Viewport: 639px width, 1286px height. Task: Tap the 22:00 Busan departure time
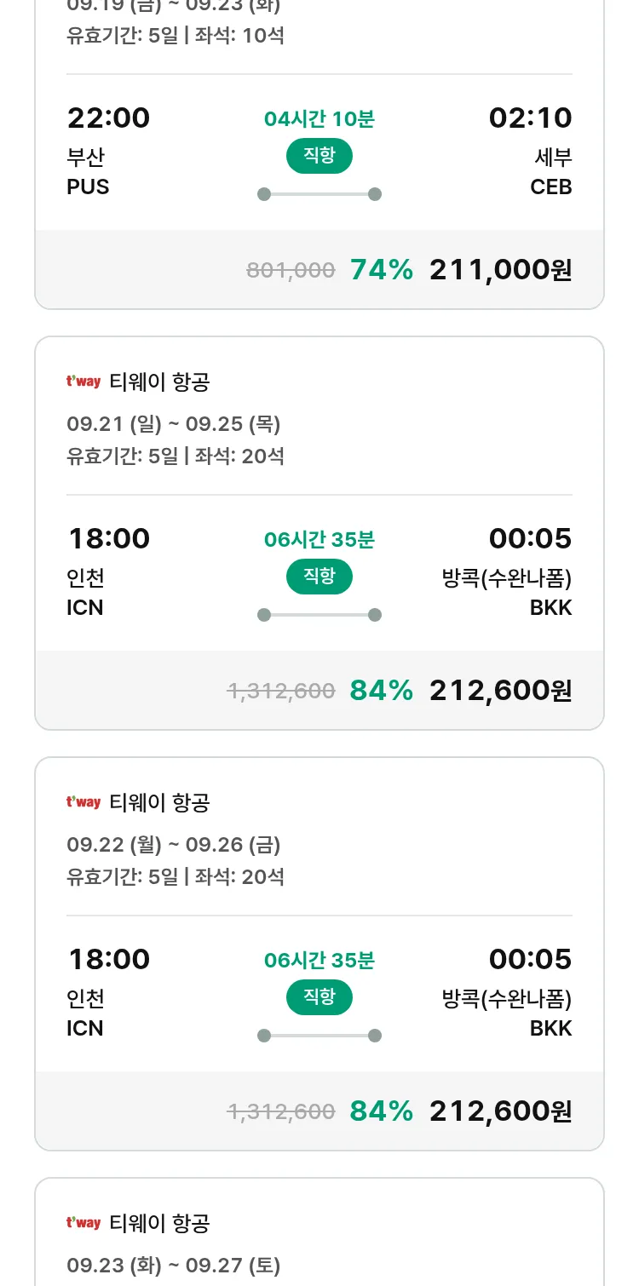coord(108,118)
